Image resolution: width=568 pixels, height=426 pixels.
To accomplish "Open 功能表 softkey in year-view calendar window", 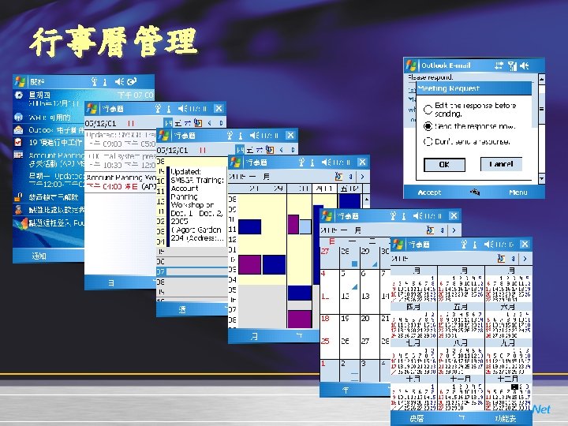I will [506, 419].
